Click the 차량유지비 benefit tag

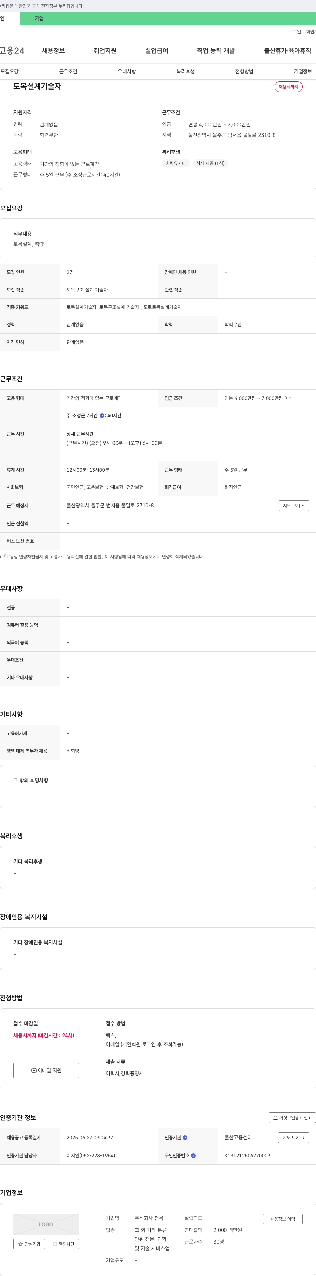tap(175, 163)
